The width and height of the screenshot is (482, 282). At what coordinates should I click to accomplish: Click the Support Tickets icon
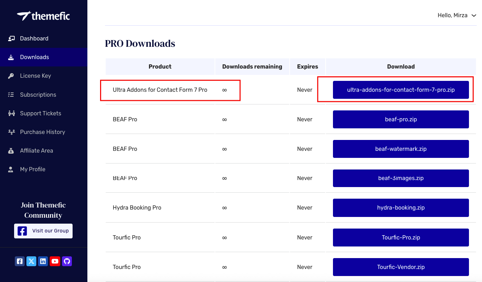click(x=11, y=113)
